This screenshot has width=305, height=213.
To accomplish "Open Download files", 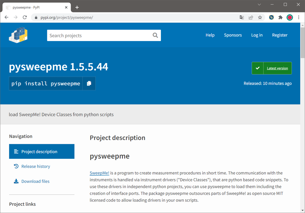I will tap(35, 181).
